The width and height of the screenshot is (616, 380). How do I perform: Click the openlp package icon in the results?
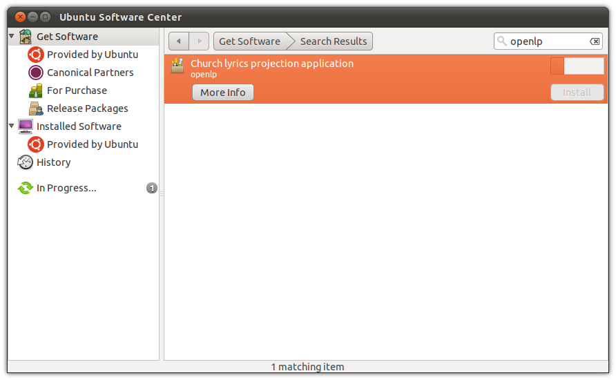tap(177, 66)
